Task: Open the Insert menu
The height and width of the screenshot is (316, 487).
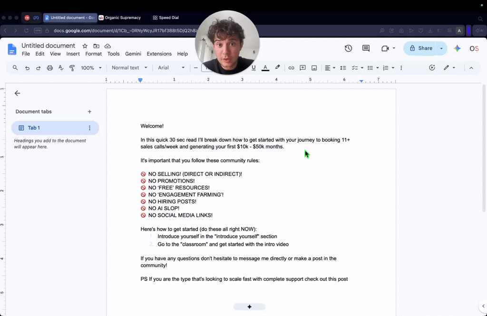Action: [x=73, y=54]
